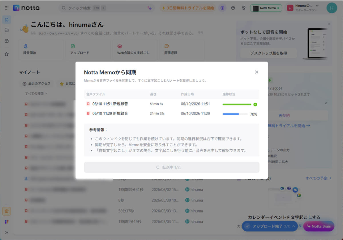Click the 06/10 11:29 新規録音 file row icon
The image size is (343, 240).
pos(88,113)
